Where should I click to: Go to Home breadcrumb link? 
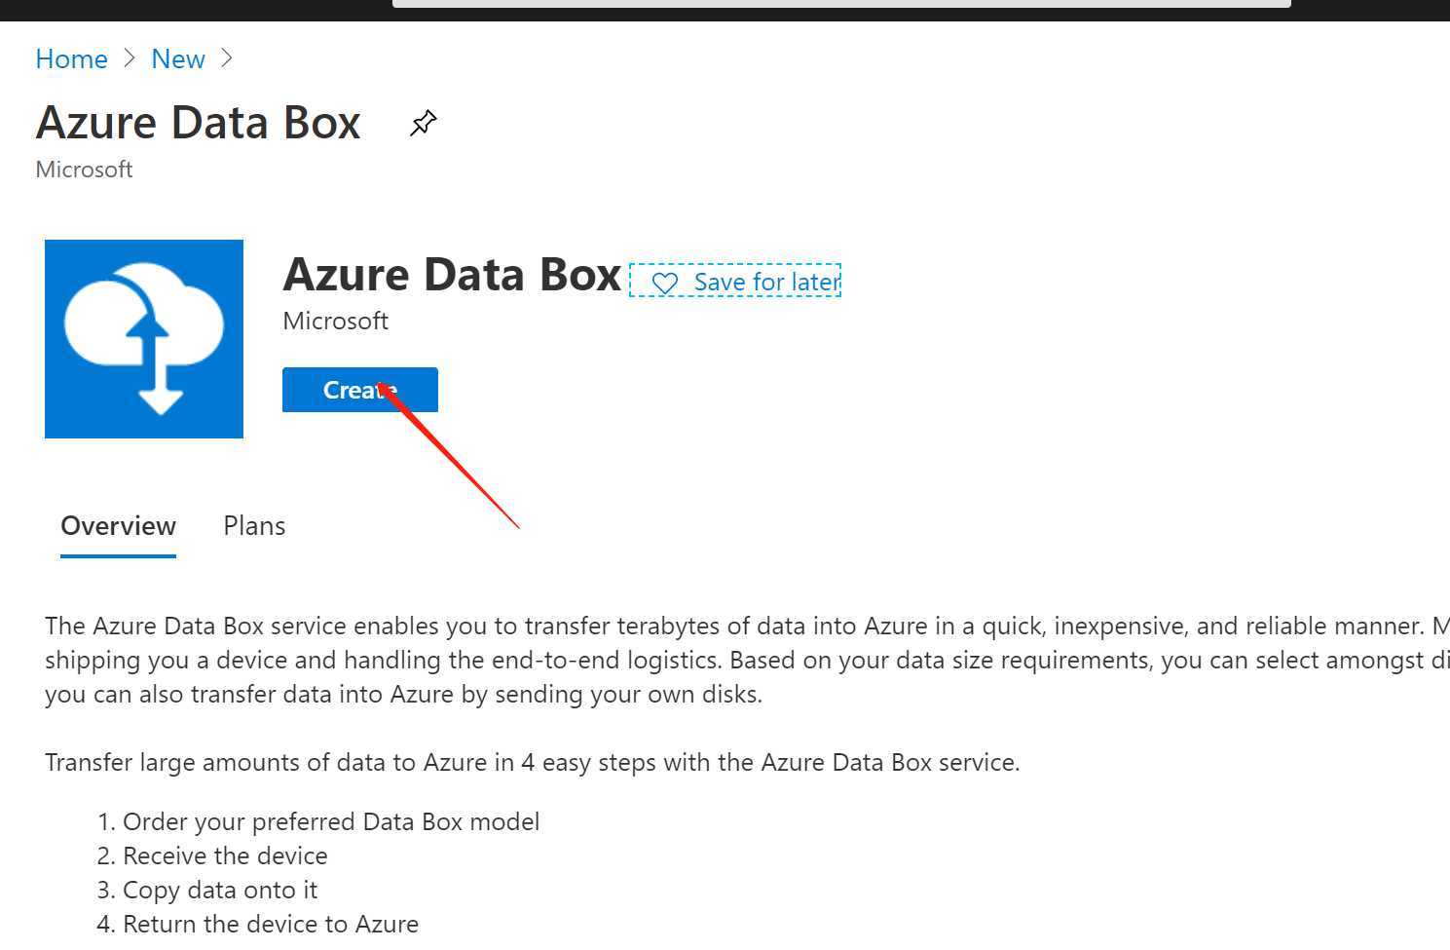point(71,58)
